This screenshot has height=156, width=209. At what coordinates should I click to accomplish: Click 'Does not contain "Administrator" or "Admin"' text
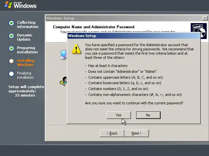pyautogui.click(x=122, y=71)
